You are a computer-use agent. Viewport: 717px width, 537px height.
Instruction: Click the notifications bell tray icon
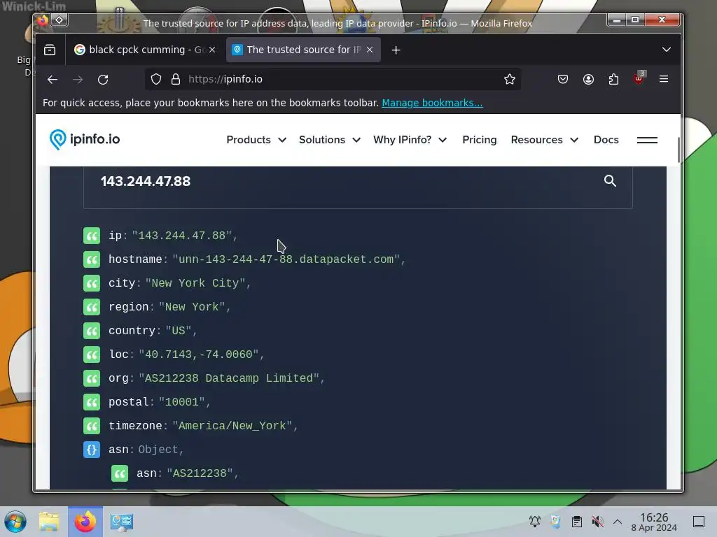[x=534, y=522]
